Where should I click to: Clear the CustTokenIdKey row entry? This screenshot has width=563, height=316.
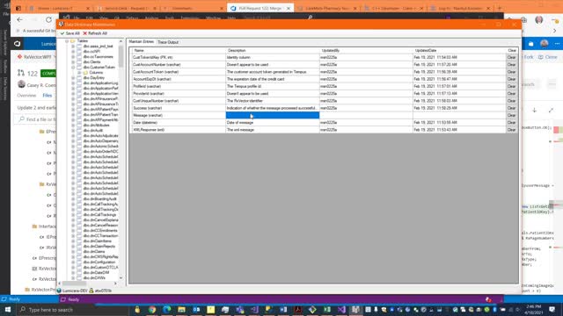pos(512,57)
